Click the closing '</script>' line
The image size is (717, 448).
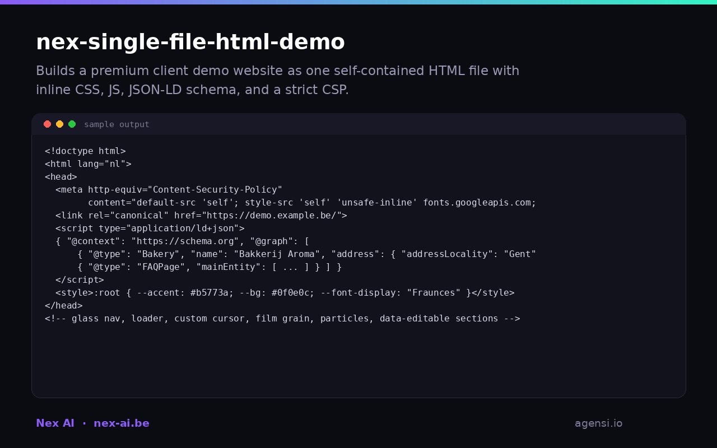(80, 280)
